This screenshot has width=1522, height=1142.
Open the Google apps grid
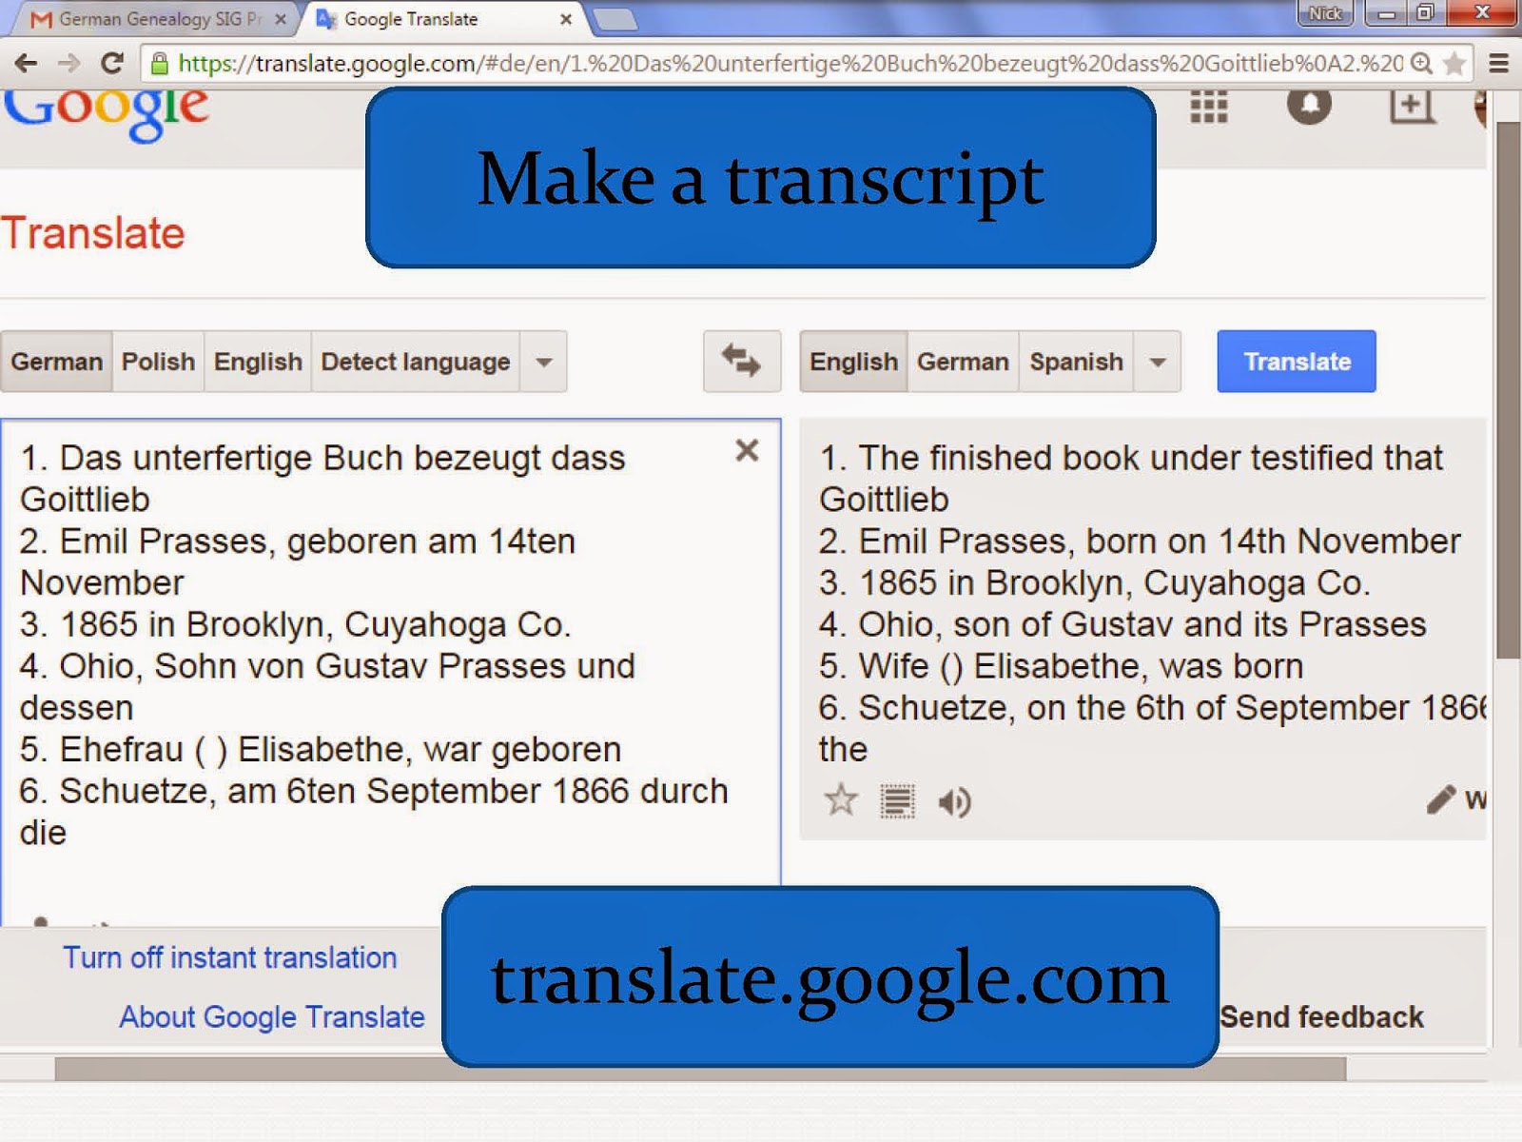click(x=1207, y=107)
